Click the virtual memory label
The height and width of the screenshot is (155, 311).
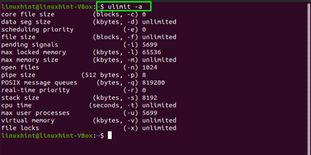pyautogui.click(x=28, y=120)
